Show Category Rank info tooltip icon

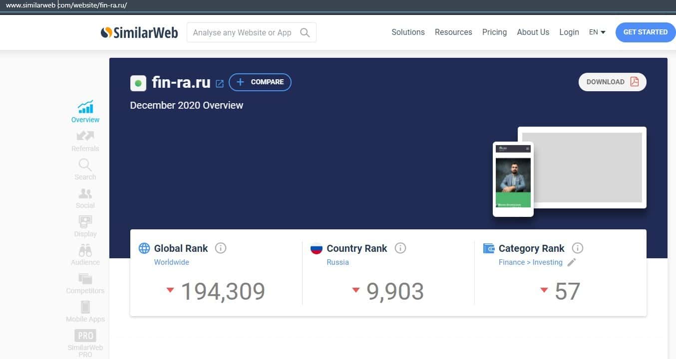click(578, 248)
